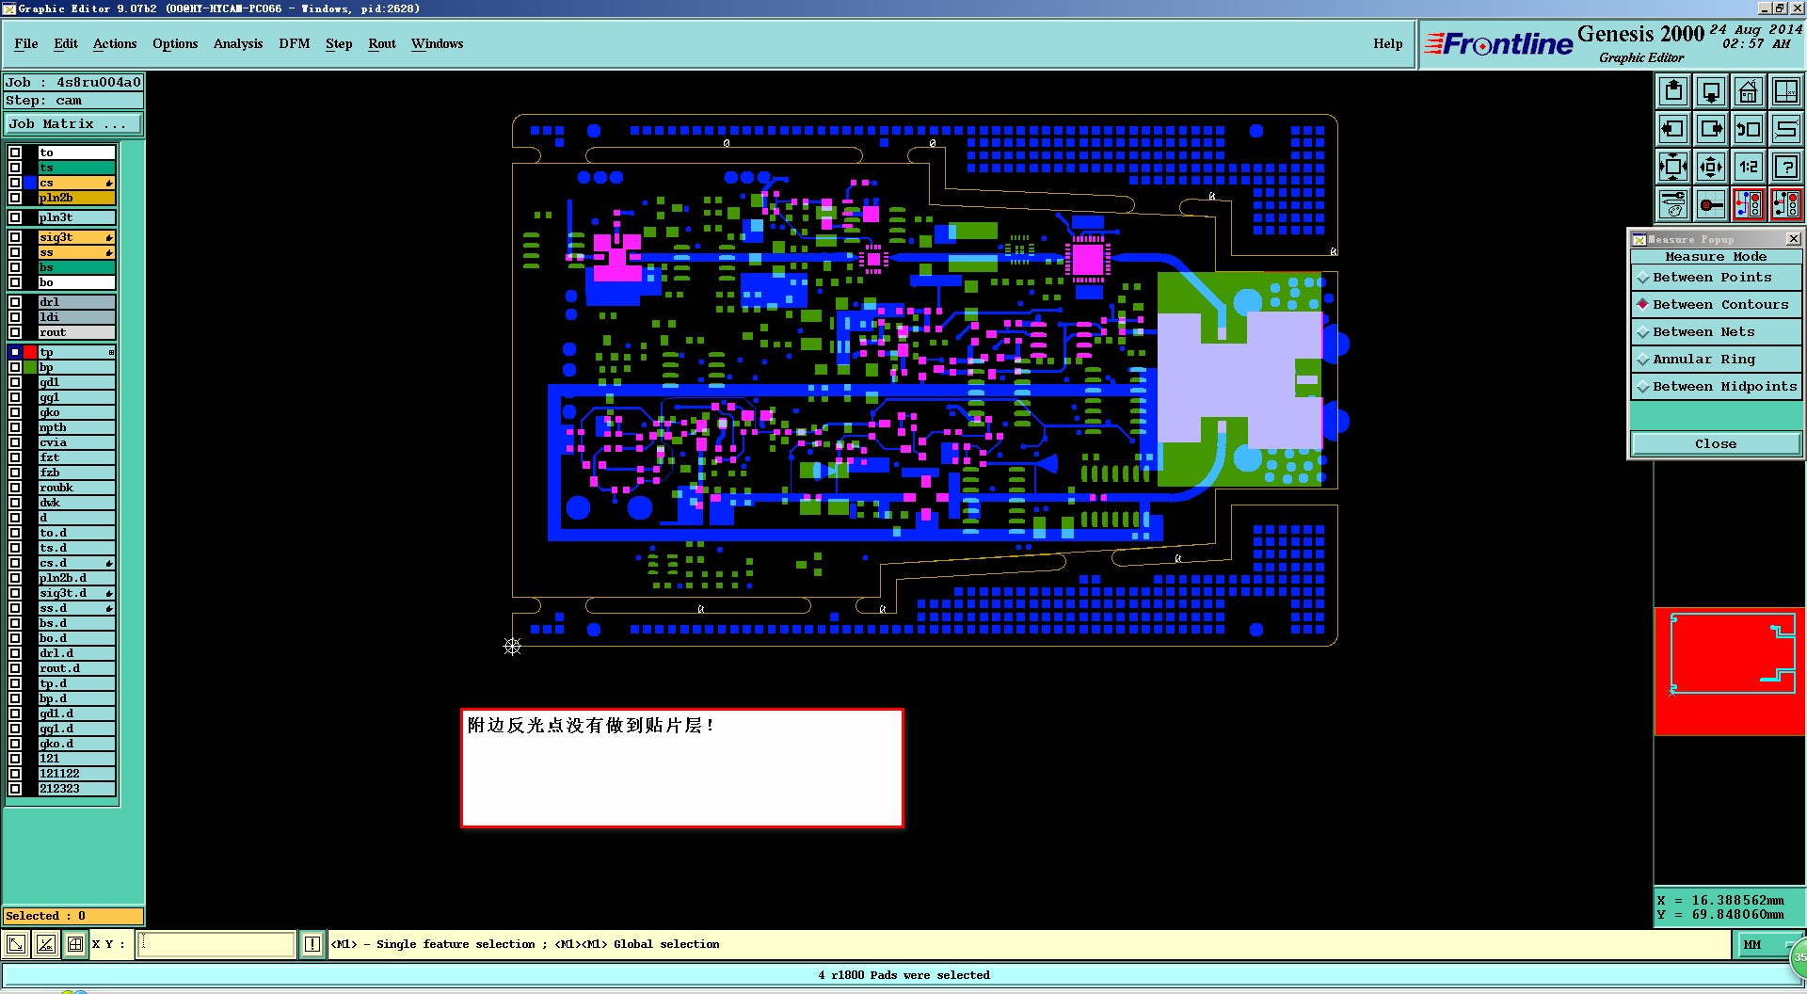Open the Analysis menu
Viewport: 1807px width, 994px height.
(x=238, y=44)
